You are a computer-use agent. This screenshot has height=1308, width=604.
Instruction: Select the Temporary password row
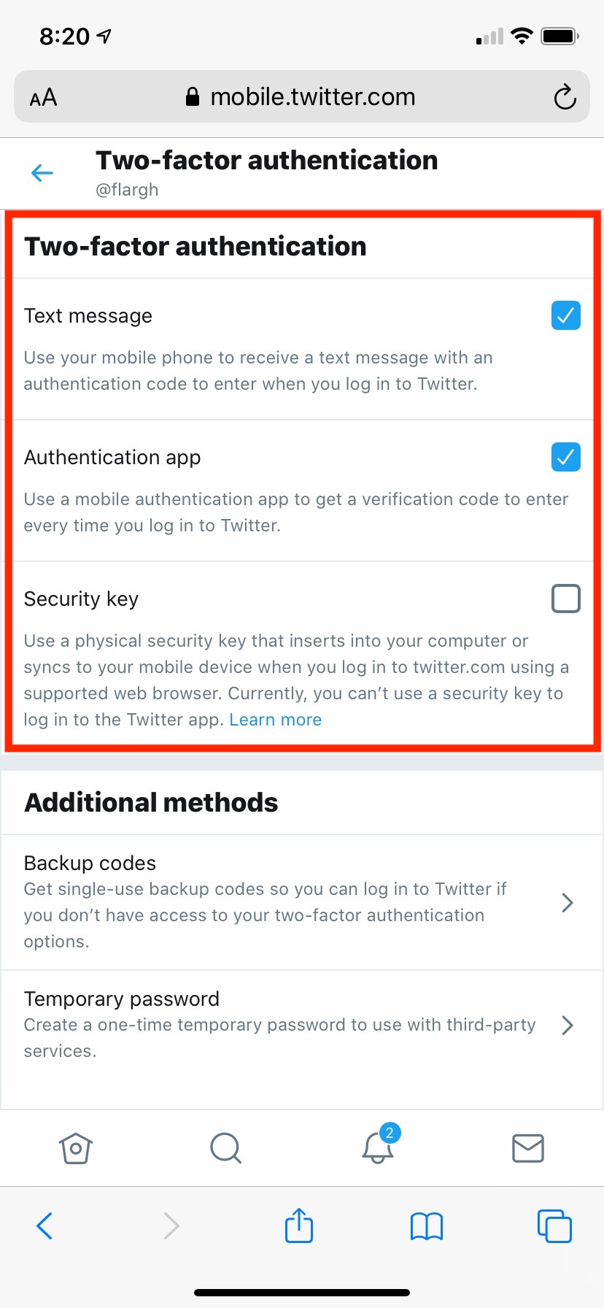coord(277,1025)
